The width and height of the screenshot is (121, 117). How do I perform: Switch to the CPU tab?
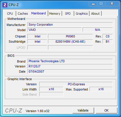coord(10,14)
